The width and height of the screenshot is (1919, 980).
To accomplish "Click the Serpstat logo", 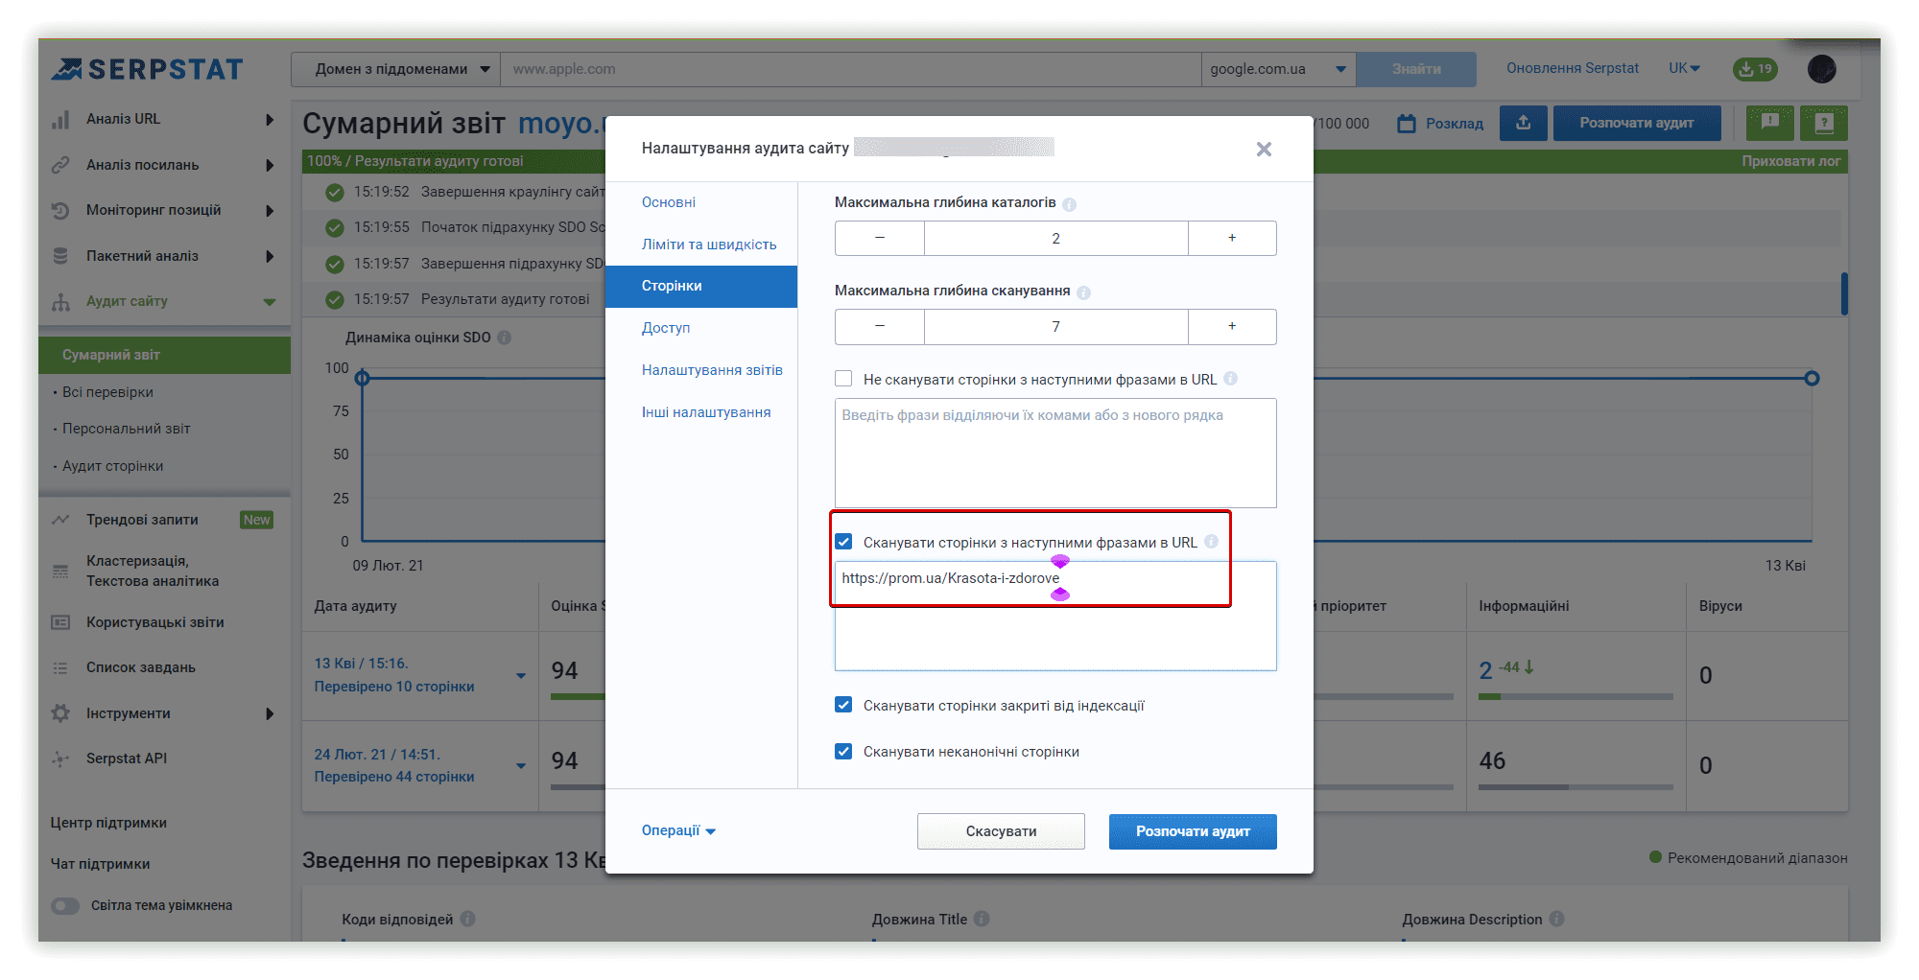I will click(x=147, y=69).
